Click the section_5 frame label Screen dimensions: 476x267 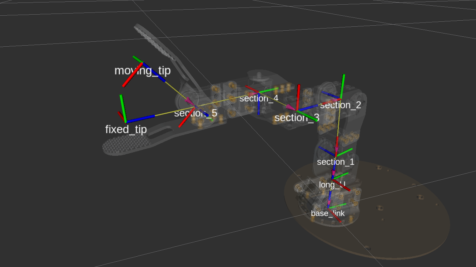pyautogui.click(x=195, y=113)
